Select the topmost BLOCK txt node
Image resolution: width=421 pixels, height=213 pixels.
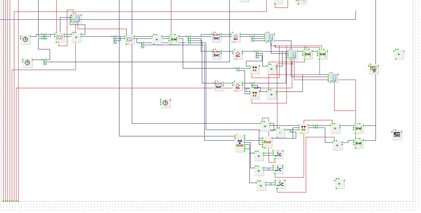[216, 37]
